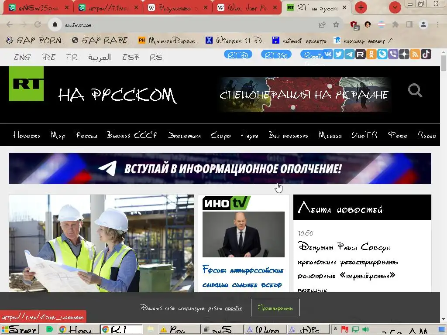Open the Видео menu item
Screen dimensions: 447x335
click(x=426, y=135)
